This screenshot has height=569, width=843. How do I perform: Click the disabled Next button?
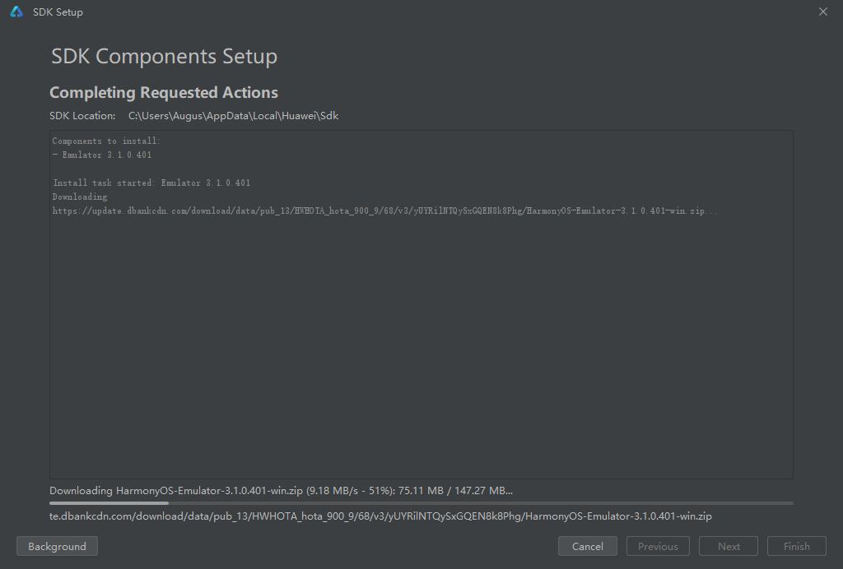[729, 546]
